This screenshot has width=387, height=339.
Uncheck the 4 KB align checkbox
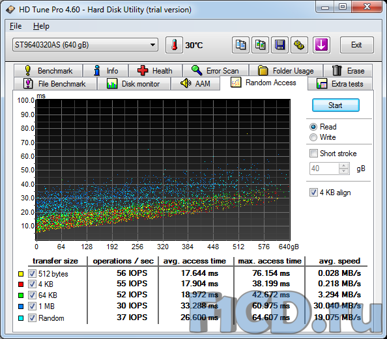313,193
